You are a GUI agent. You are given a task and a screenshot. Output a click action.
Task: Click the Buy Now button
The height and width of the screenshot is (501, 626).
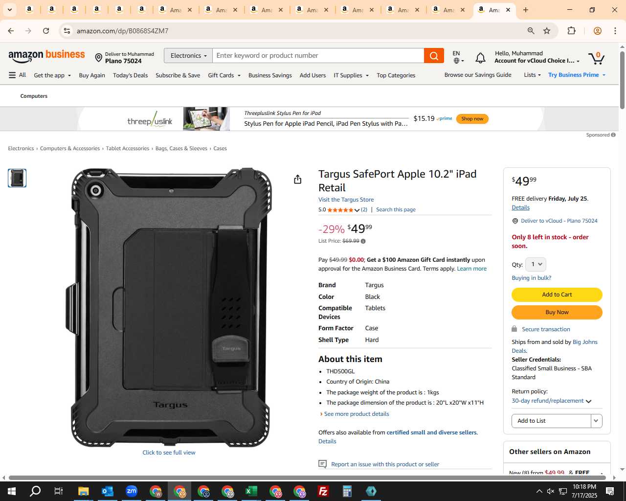(557, 312)
